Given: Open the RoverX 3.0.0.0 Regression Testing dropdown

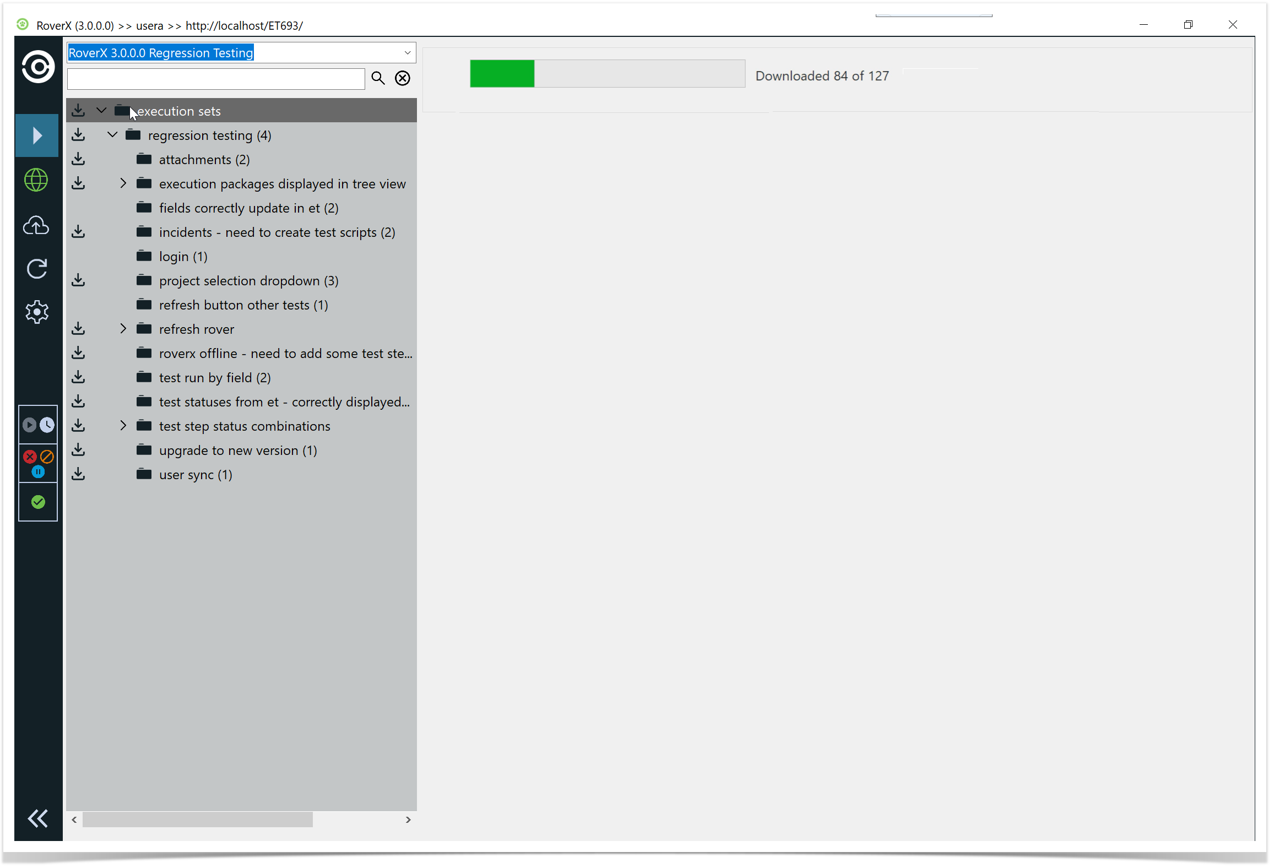Looking at the screenshot, I should (x=407, y=53).
